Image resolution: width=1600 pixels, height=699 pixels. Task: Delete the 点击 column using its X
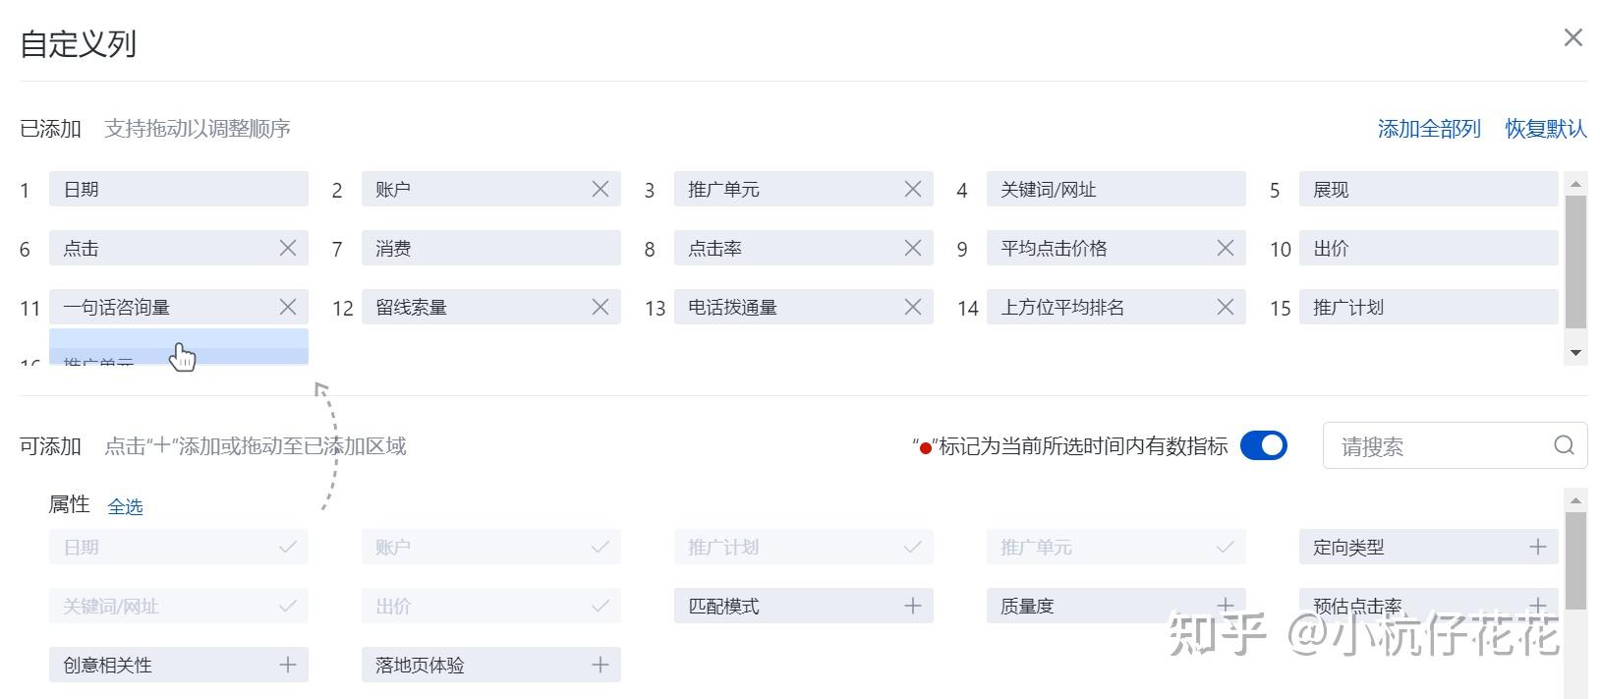(x=287, y=248)
